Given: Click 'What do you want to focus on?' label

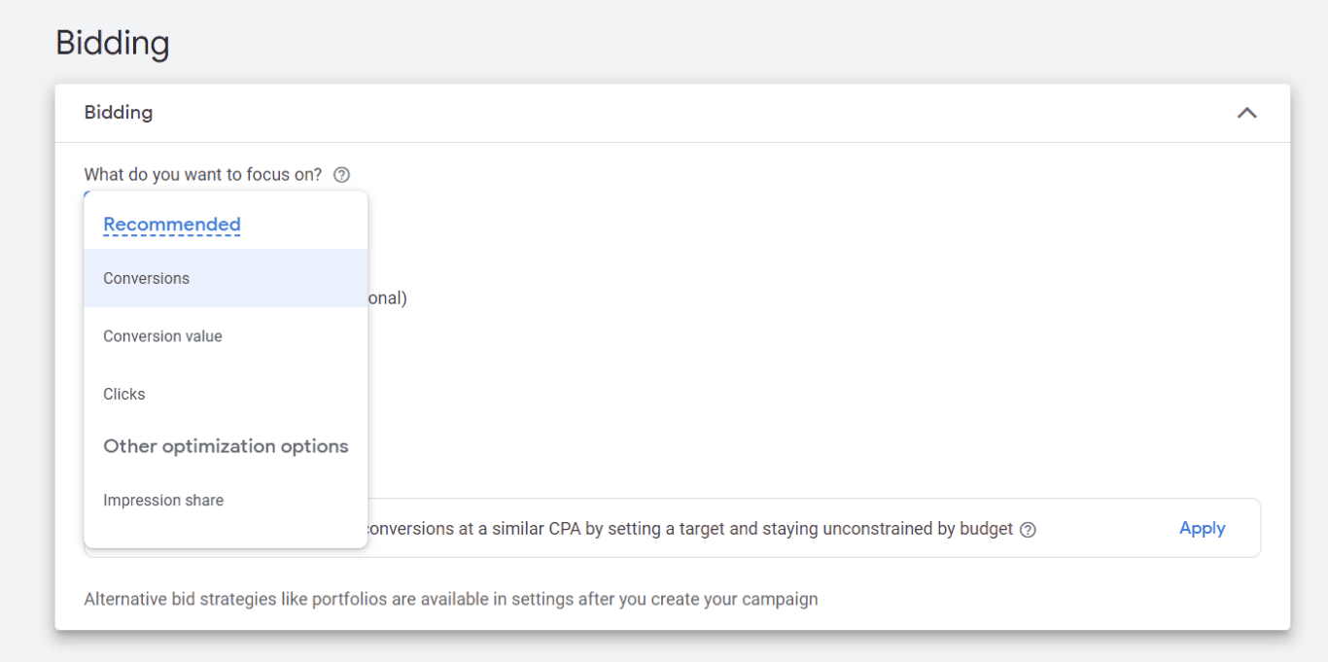Looking at the screenshot, I should pos(203,175).
